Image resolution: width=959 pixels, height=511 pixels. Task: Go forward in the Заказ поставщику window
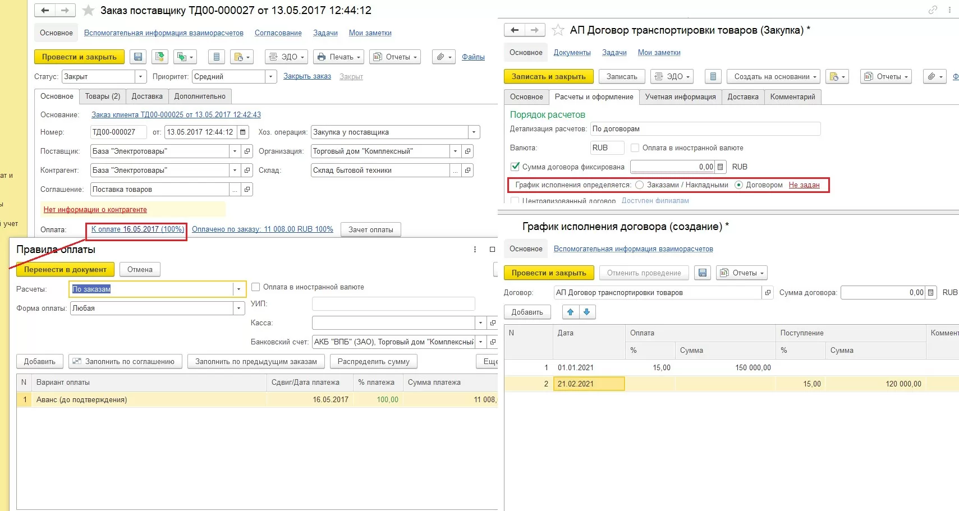pos(65,11)
